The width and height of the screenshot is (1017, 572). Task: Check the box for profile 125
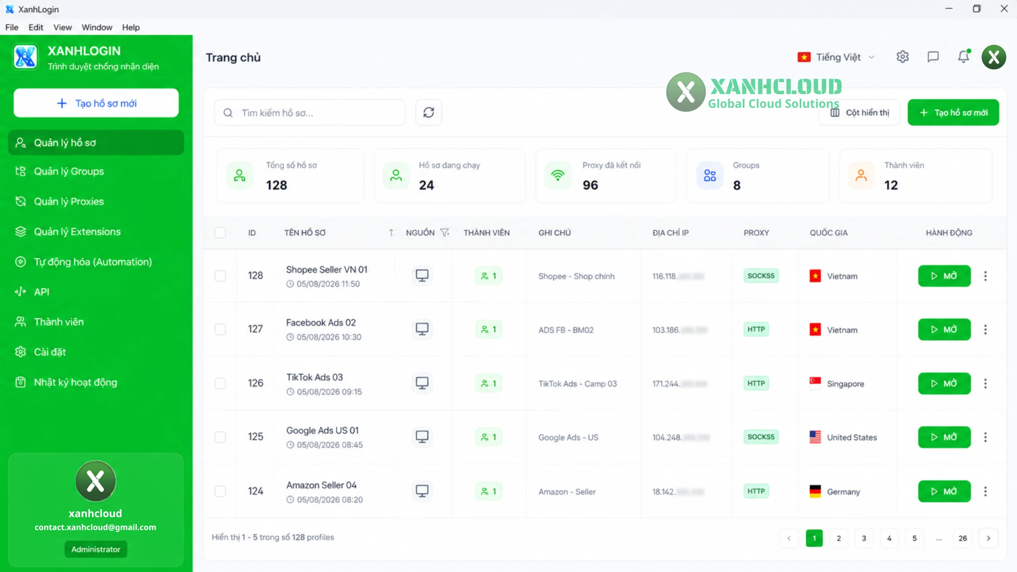220,437
